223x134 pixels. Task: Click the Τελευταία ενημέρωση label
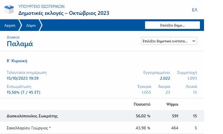click(27, 73)
